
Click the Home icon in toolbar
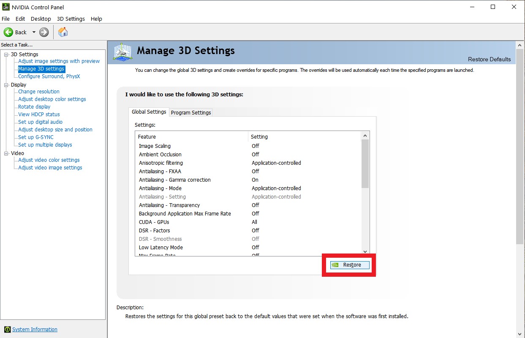tap(63, 32)
